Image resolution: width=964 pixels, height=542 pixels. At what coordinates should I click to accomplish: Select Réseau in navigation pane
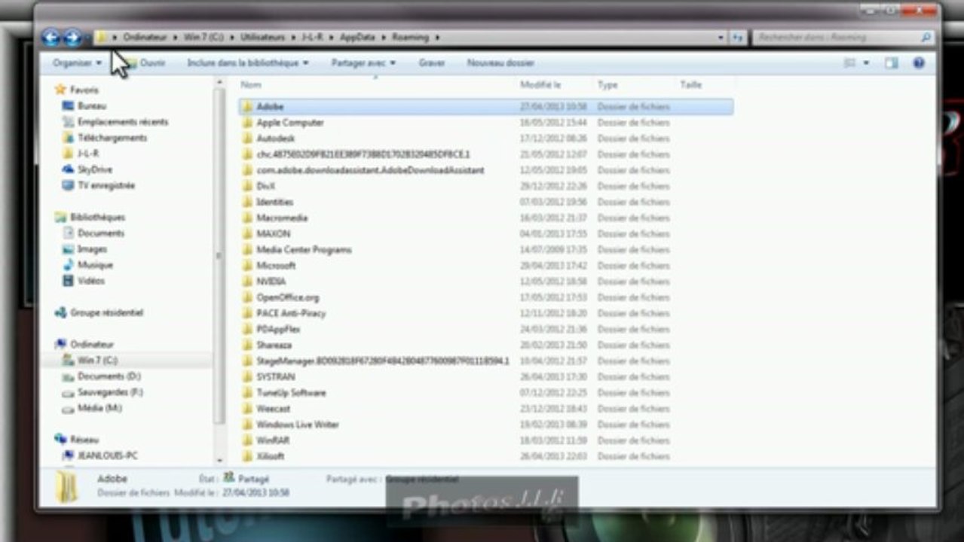tap(84, 440)
